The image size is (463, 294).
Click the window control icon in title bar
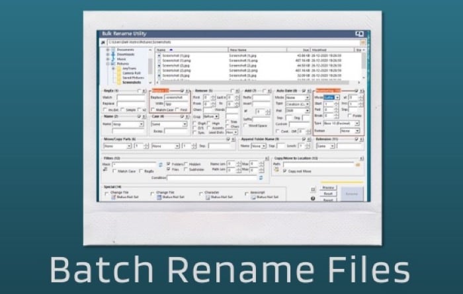[x=359, y=34]
